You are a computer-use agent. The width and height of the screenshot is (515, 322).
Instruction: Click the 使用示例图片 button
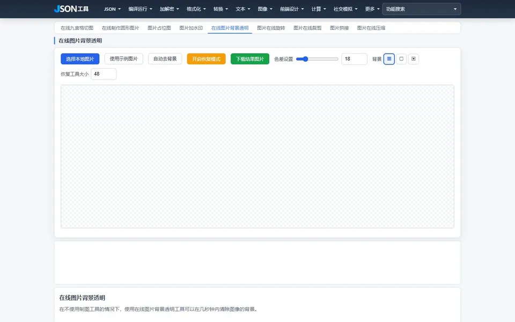pyautogui.click(x=124, y=59)
